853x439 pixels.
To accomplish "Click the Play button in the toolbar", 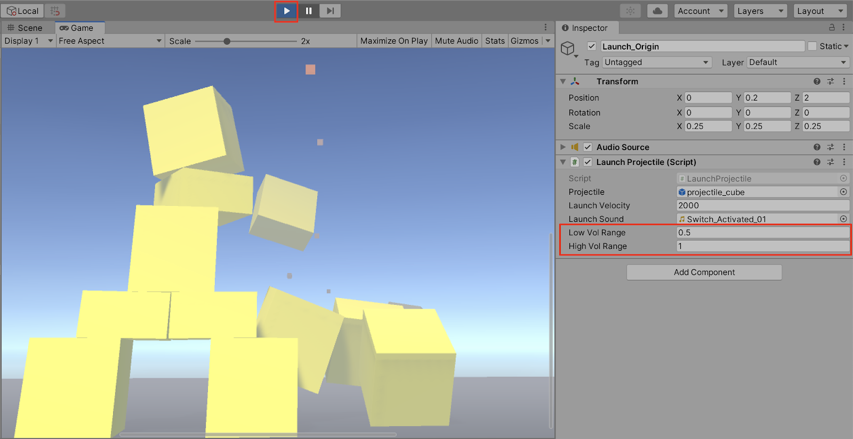I will tap(286, 11).
